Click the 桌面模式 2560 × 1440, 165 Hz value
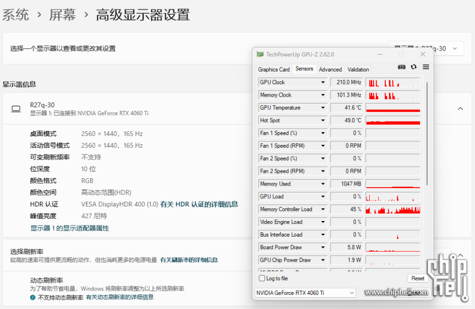This screenshot has height=309, width=475. 112,134
